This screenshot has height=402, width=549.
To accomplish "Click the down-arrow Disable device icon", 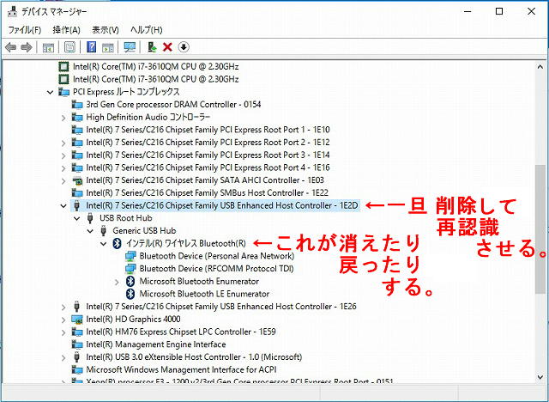I will [184, 47].
